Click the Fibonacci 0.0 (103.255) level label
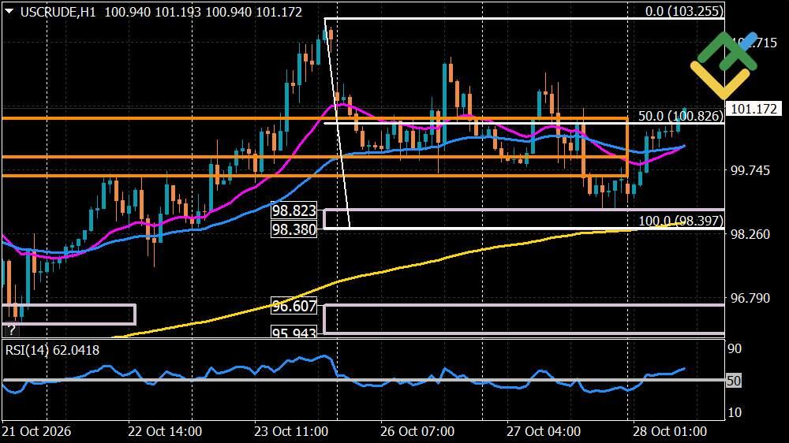Screen dimensions: 789x443 684,10
